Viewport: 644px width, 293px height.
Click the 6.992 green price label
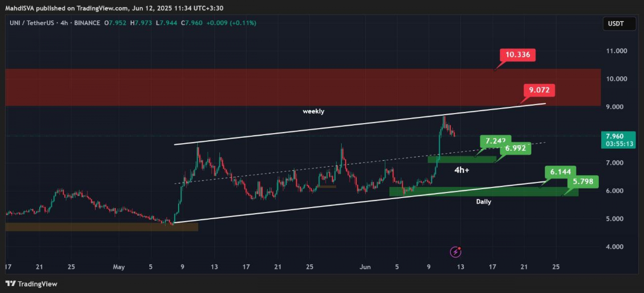516,148
